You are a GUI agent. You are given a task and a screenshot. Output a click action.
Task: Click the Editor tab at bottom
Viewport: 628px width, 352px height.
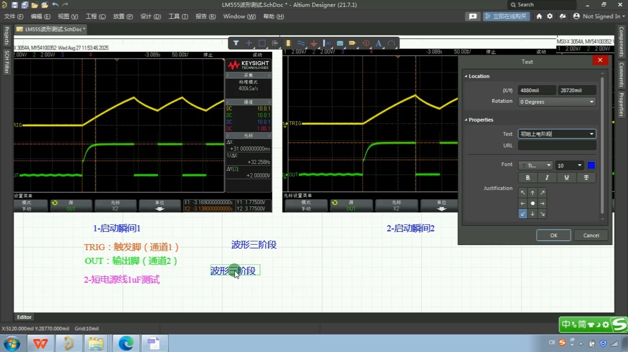(24, 317)
